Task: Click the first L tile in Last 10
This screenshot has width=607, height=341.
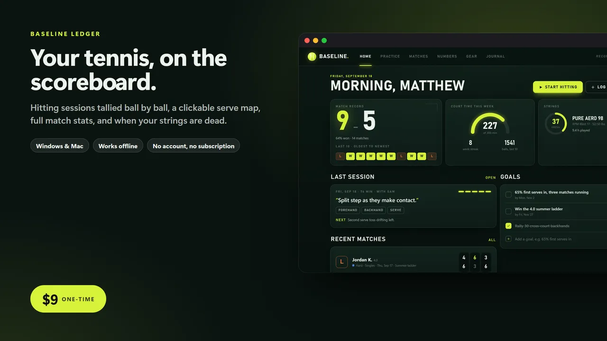Action: (x=340, y=156)
